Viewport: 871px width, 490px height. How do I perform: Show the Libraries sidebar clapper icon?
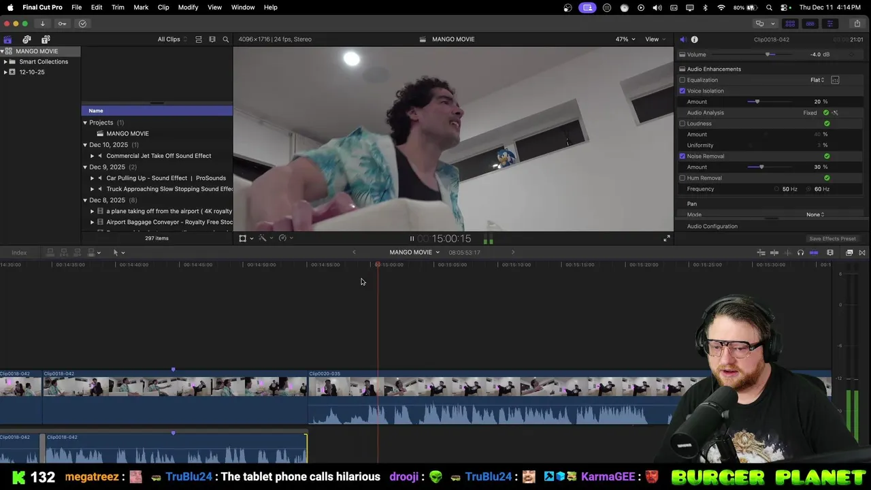click(7, 39)
